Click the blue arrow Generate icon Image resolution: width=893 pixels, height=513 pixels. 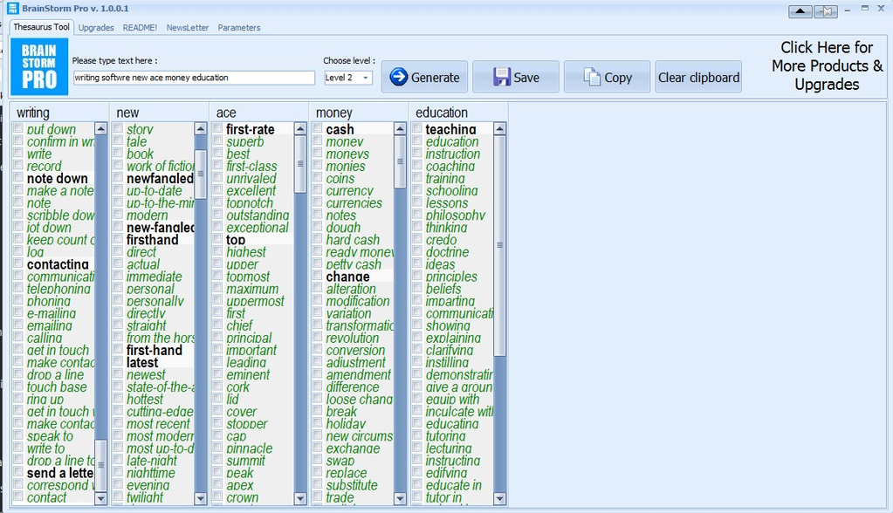[399, 77]
